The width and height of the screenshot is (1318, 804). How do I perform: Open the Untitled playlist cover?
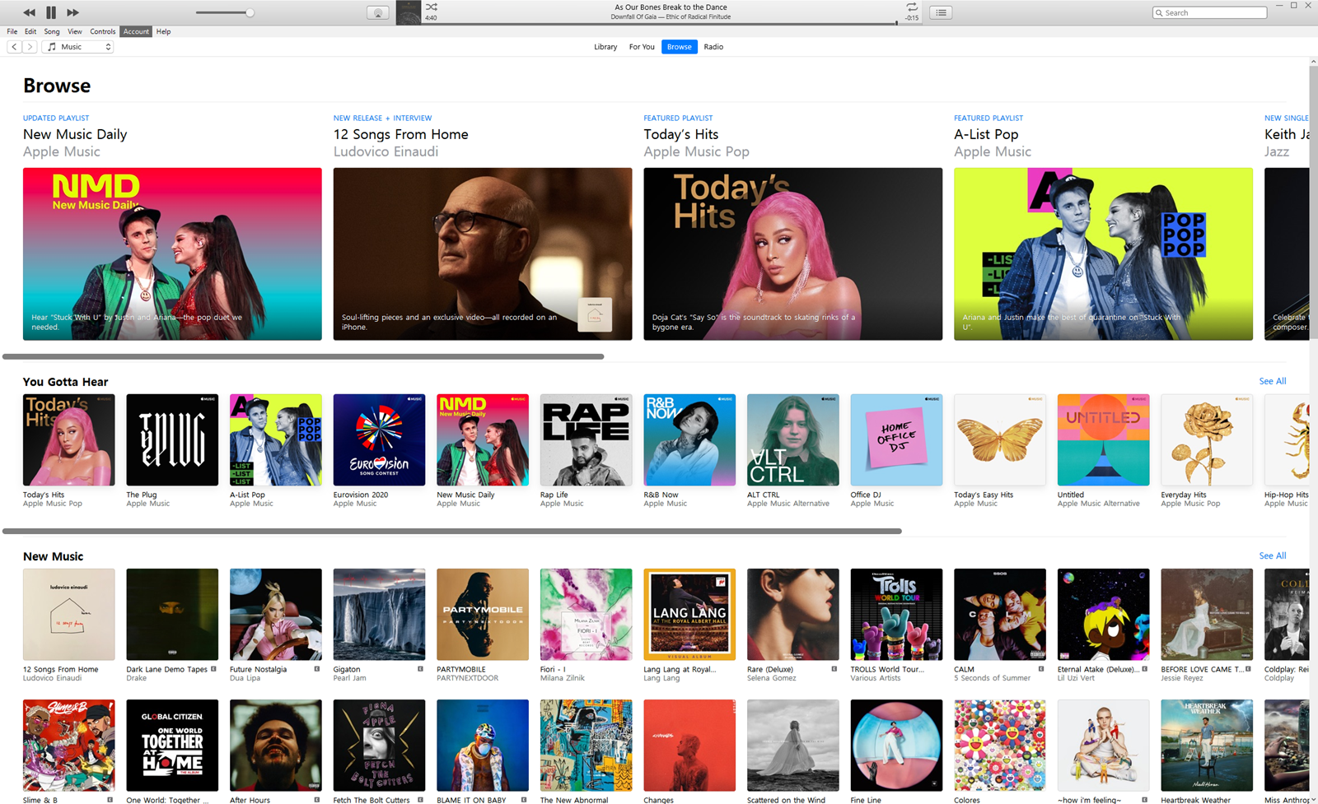1103,439
